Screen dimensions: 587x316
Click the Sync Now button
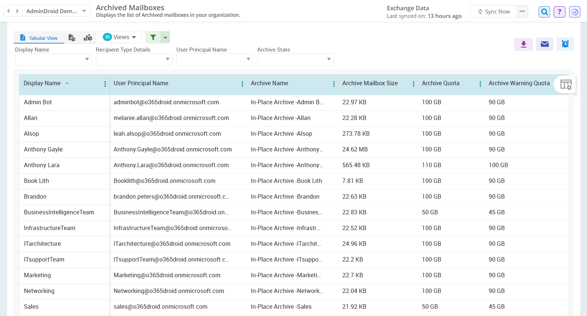point(494,11)
